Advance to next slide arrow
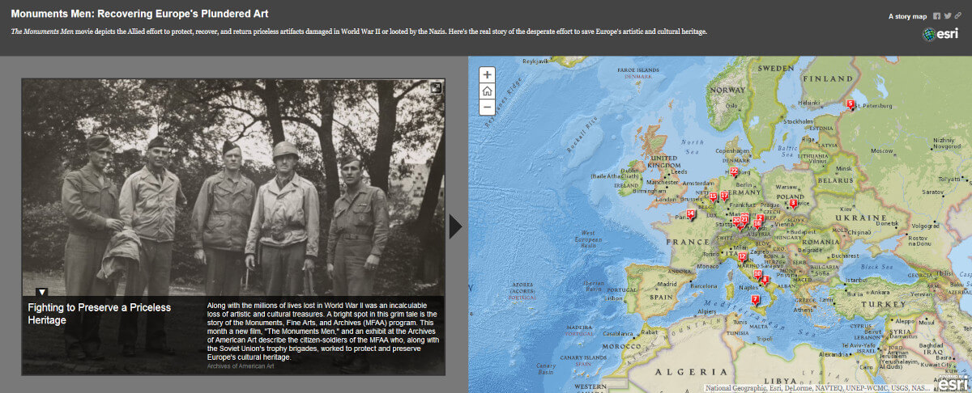Viewport: 972px width, 393px height. 455,227
